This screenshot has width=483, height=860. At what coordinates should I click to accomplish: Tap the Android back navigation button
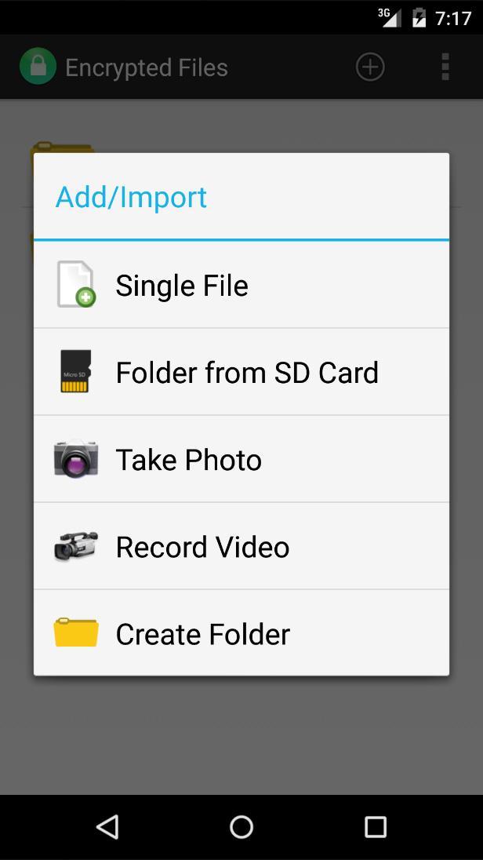point(108,826)
